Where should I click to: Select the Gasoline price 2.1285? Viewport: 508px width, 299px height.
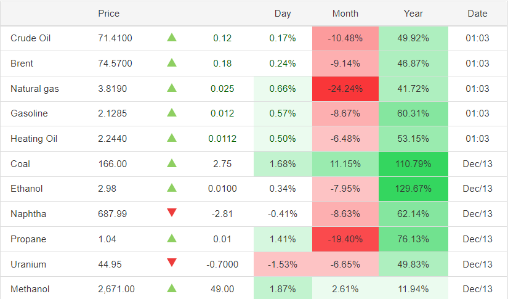[x=113, y=113]
